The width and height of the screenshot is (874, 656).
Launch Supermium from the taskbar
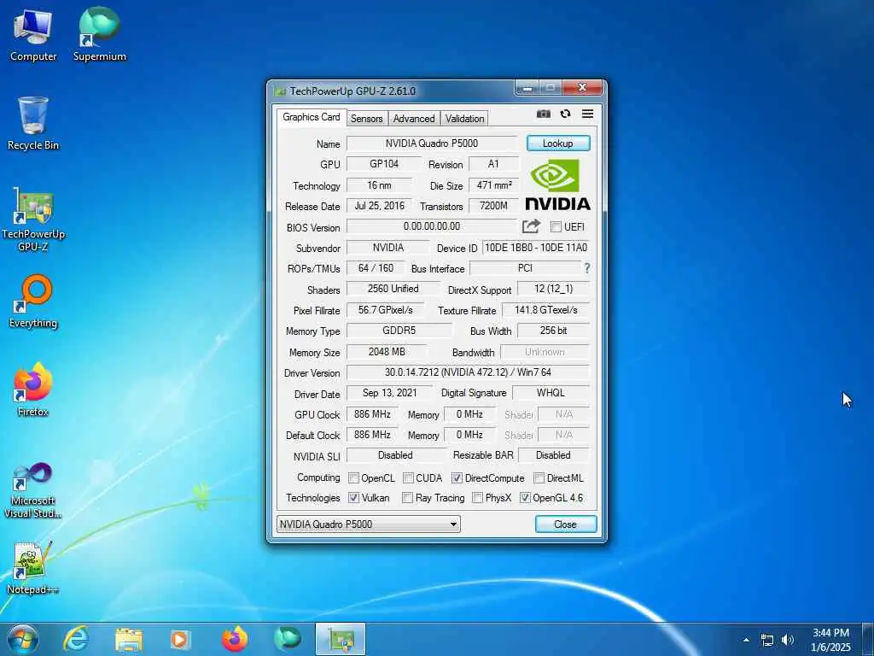point(288,639)
